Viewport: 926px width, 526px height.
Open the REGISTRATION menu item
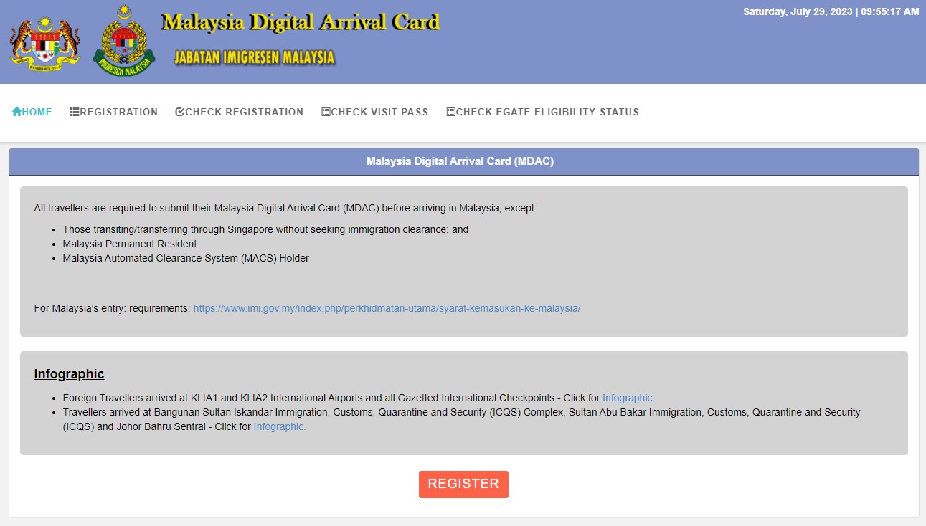(x=113, y=112)
